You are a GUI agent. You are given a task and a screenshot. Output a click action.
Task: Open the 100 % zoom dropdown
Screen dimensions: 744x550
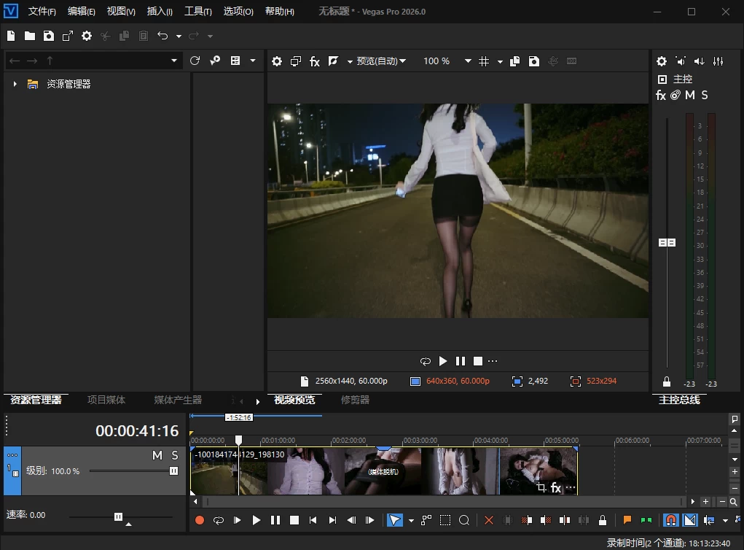coord(468,61)
